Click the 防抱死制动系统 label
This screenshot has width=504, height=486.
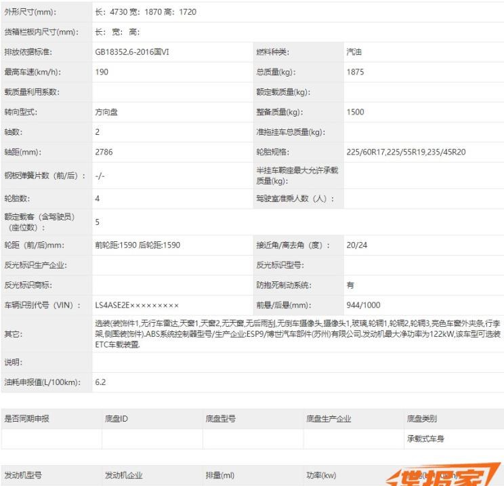(283, 285)
